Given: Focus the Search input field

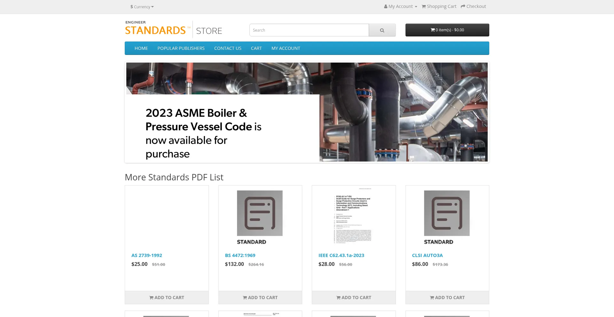Looking at the screenshot, I should [309, 30].
